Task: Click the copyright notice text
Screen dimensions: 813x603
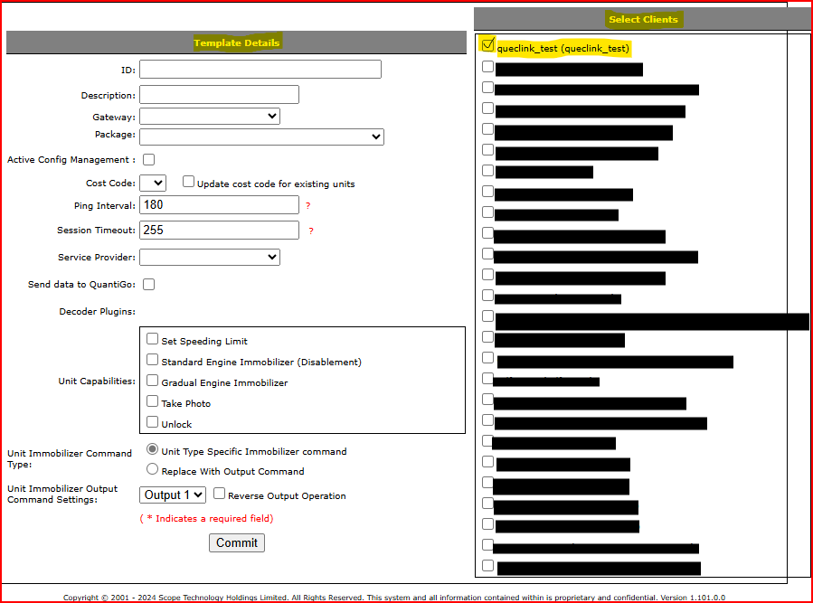Action: pos(394,598)
